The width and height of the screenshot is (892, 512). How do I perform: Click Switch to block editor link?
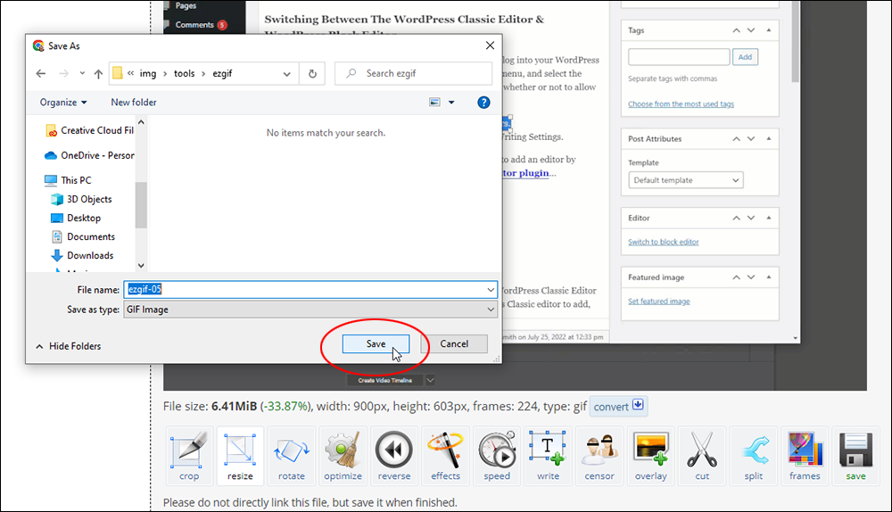pos(664,242)
